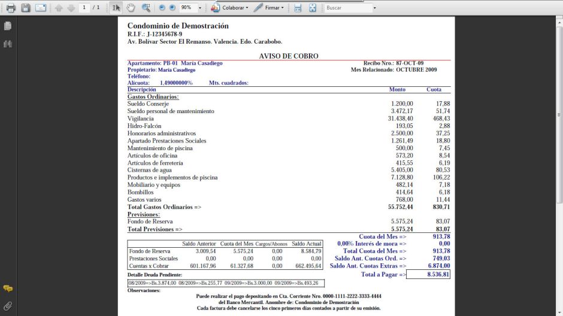This screenshot has width=563, height=316.
Task: Go to previous page arrow
Action: click(59, 8)
